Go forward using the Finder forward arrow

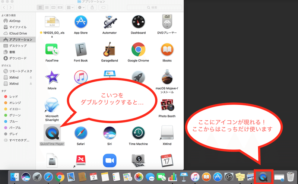(11, 7)
